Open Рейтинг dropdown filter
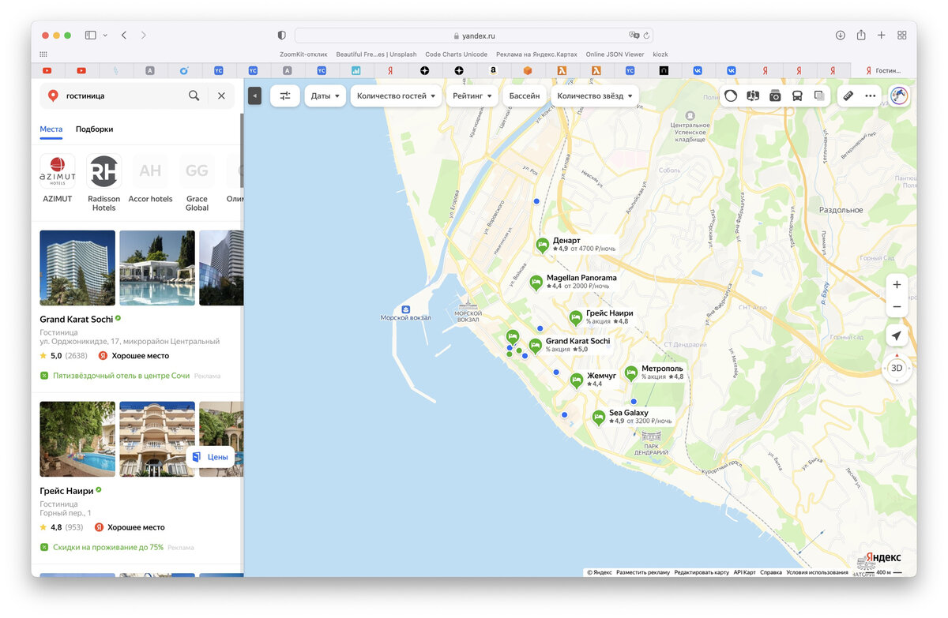This screenshot has height=618, width=948. pos(472,96)
